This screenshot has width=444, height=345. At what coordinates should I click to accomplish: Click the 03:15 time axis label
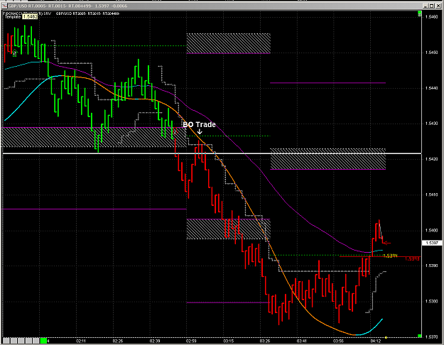click(x=228, y=341)
